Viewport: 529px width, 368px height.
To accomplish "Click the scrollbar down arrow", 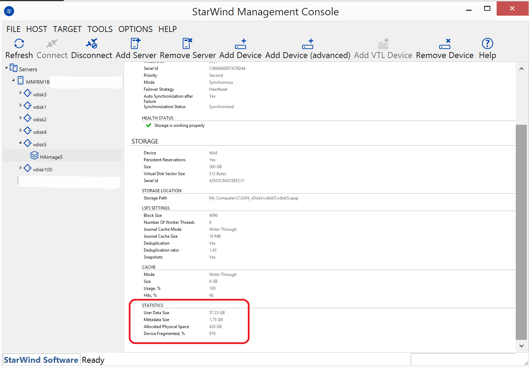I will pos(521,346).
